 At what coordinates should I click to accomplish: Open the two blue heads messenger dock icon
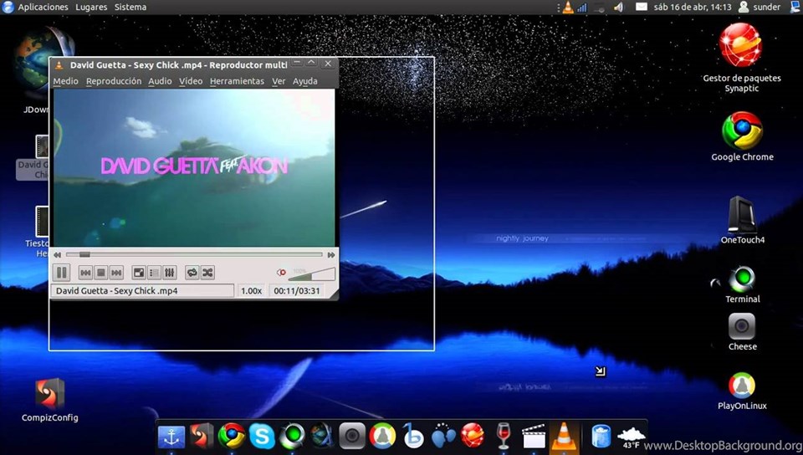(x=443, y=436)
